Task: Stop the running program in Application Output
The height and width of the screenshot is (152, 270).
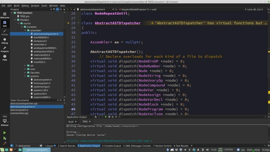Action: pos(109,117)
